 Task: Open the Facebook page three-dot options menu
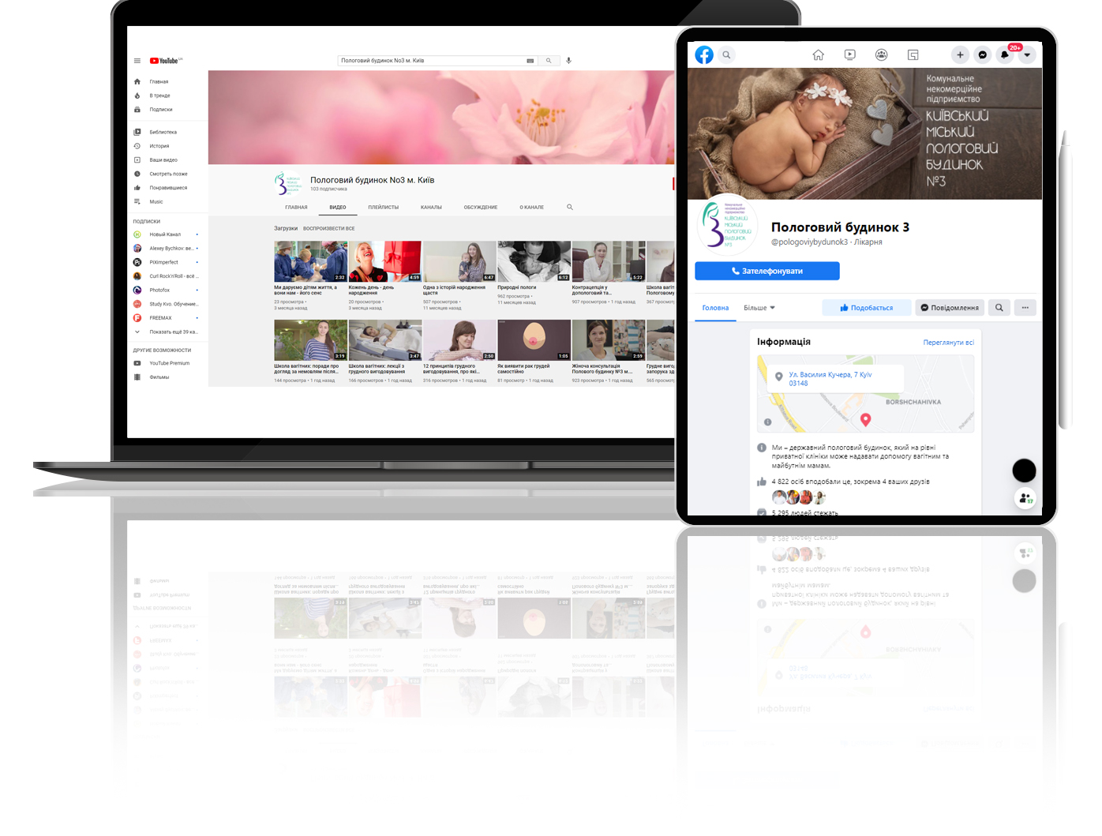pos(1025,308)
